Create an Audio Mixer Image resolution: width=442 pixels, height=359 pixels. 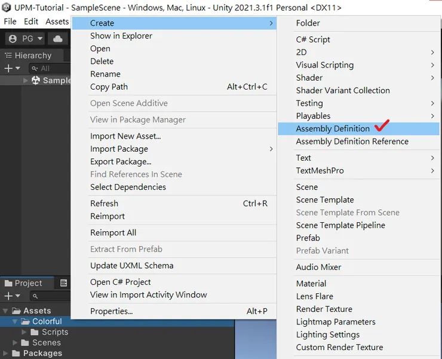358,267
